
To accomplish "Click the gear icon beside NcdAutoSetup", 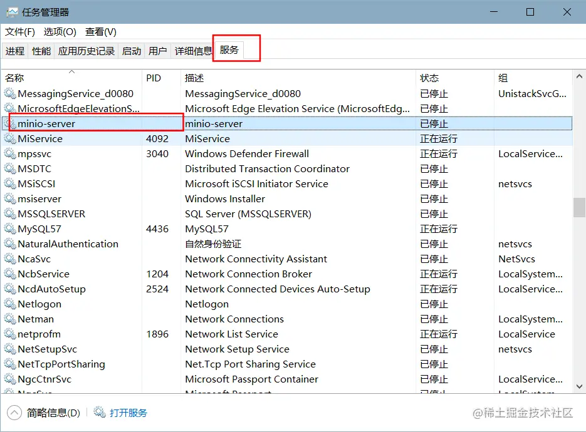I will tap(10, 289).
